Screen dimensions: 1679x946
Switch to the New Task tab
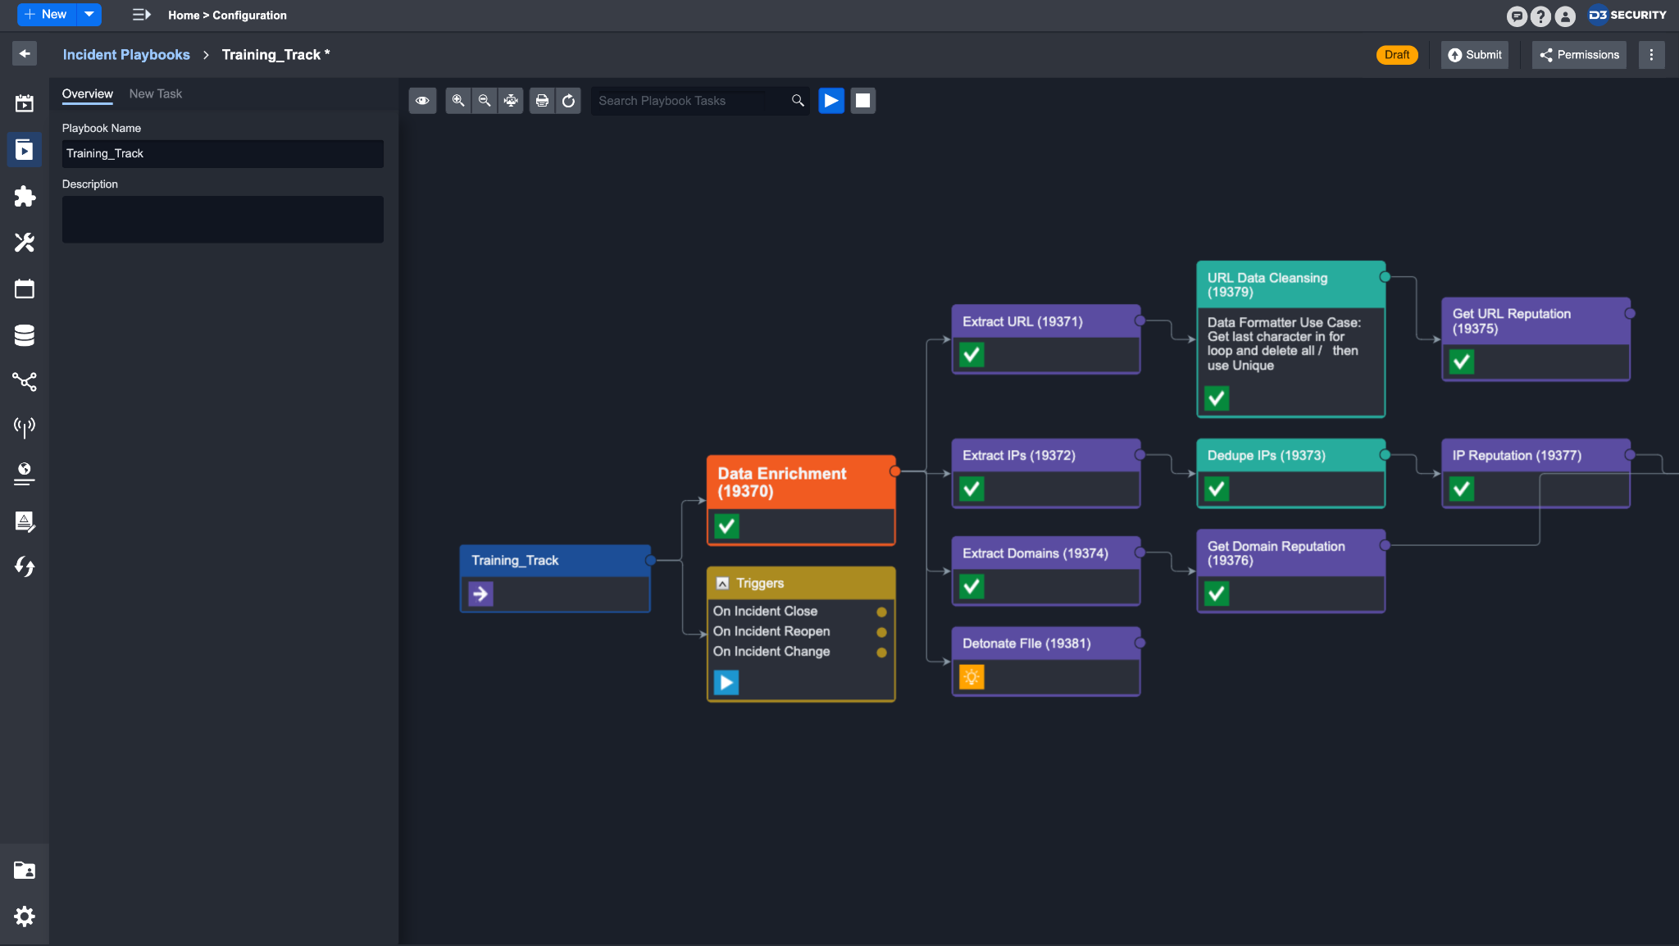tap(155, 93)
